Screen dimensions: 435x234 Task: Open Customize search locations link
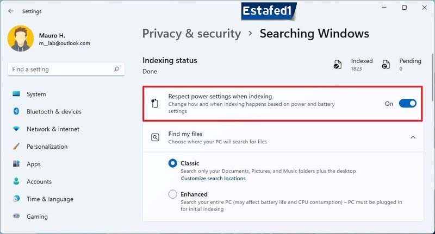[x=213, y=179]
